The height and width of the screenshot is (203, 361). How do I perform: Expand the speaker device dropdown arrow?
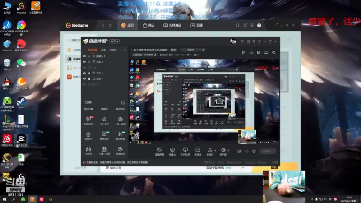tap(228, 151)
